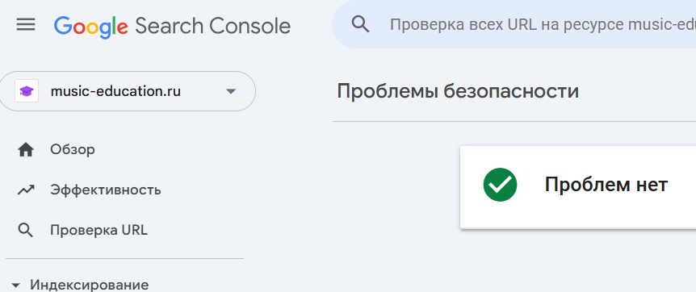Viewport: 696px width, 292px height.
Task: Click the green checkmark status icon
Action: point(501,185)
